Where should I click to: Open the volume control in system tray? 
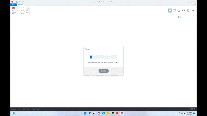[x=182, y=113]
